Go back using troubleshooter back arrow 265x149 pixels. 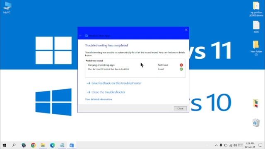81,36
